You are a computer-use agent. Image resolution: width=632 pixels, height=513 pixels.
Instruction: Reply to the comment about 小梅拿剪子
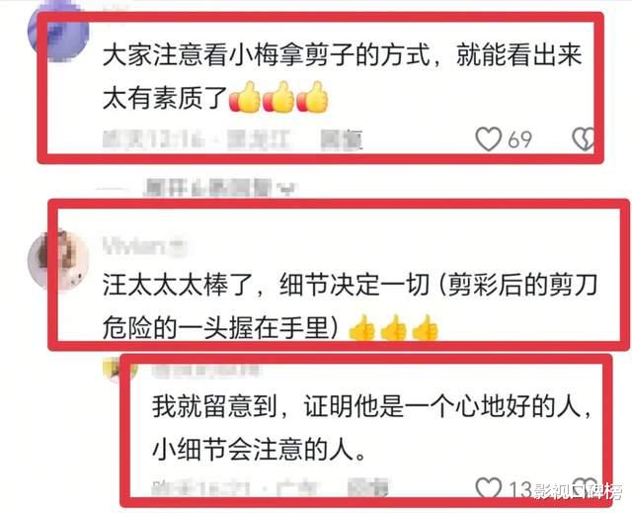(342, 140)
